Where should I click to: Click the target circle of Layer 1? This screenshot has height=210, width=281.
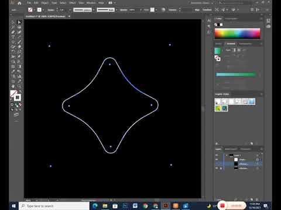point(258,155)
